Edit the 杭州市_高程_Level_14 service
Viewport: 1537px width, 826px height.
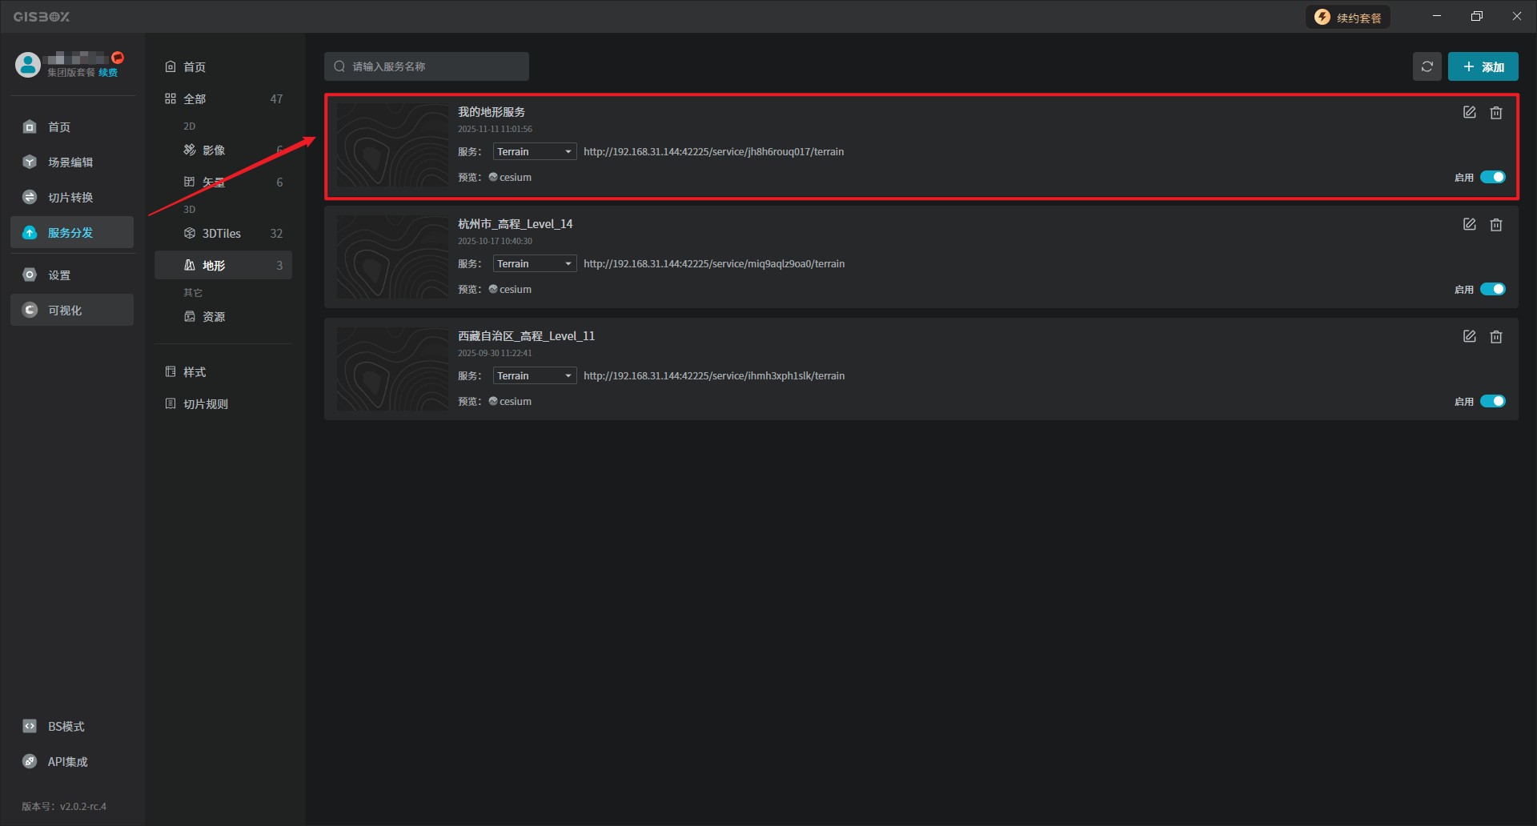1469,225
